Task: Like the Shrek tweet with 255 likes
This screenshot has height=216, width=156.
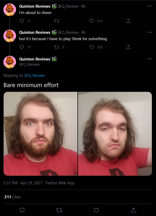Action: [91, 47]
